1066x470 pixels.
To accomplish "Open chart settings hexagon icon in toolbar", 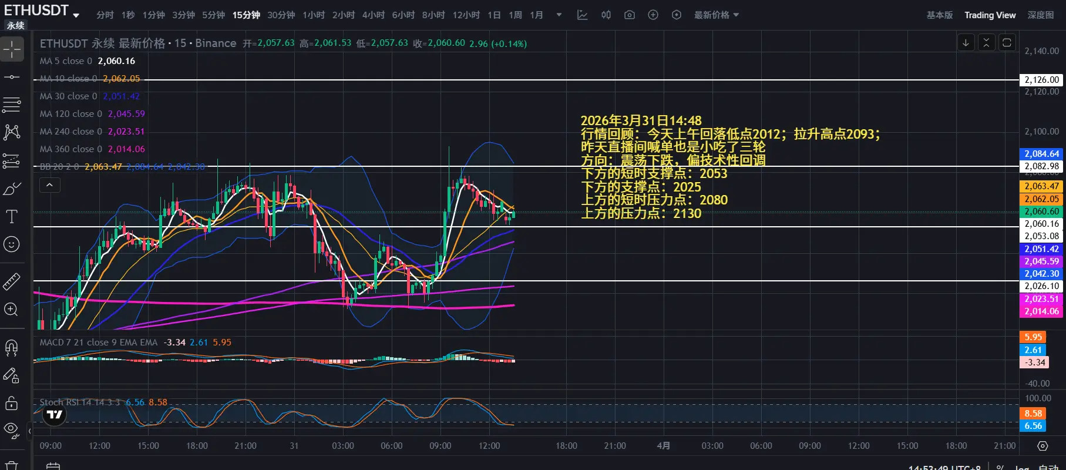I will click(x=677, y=15).
